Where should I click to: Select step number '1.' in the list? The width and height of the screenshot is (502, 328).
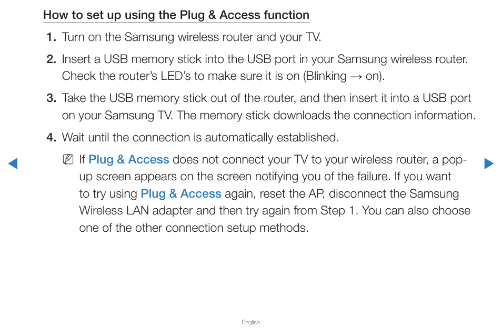point(51,37)
